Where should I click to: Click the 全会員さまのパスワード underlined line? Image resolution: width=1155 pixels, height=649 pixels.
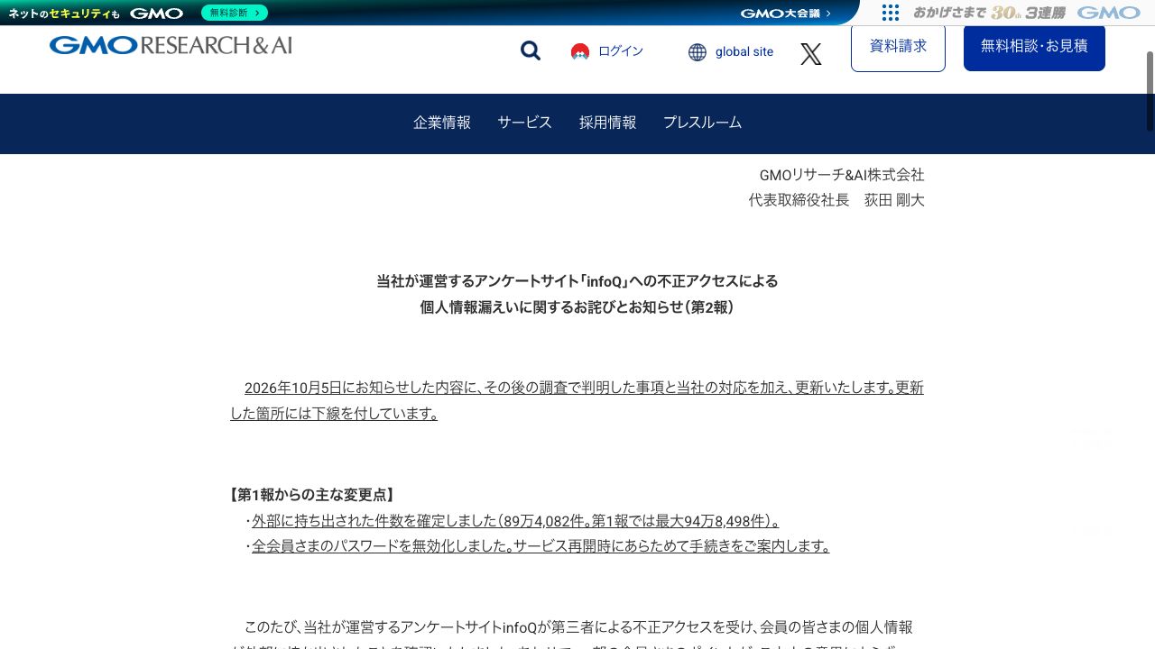pyautogui.click(x=541, y=546)
